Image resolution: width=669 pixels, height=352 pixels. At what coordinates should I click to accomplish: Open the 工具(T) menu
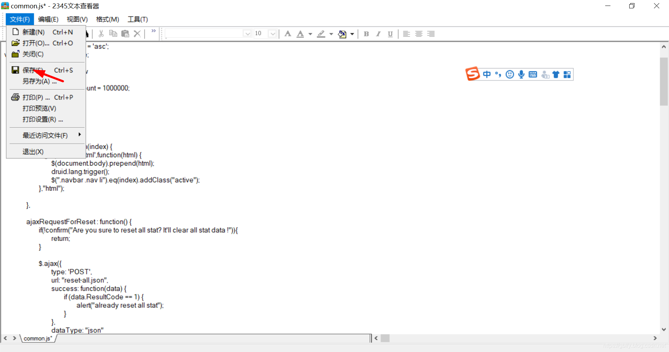pos(138,19)
